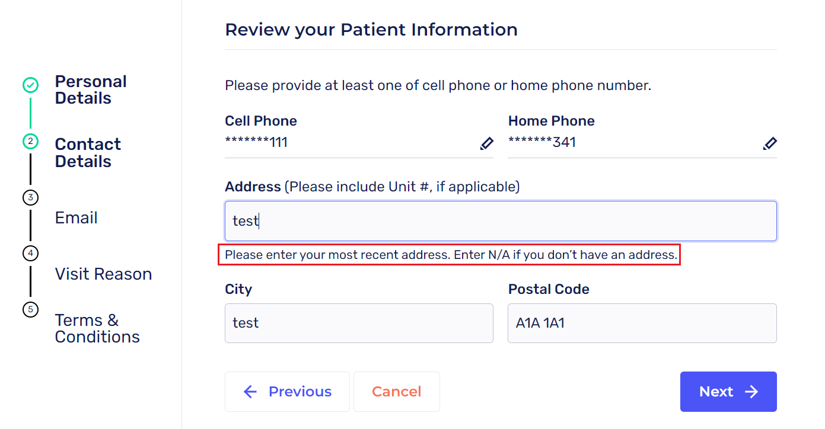Focus the City text field
The width and height of the screenshot is (825, 429).
pyautogui.click(x=359, y=324)
